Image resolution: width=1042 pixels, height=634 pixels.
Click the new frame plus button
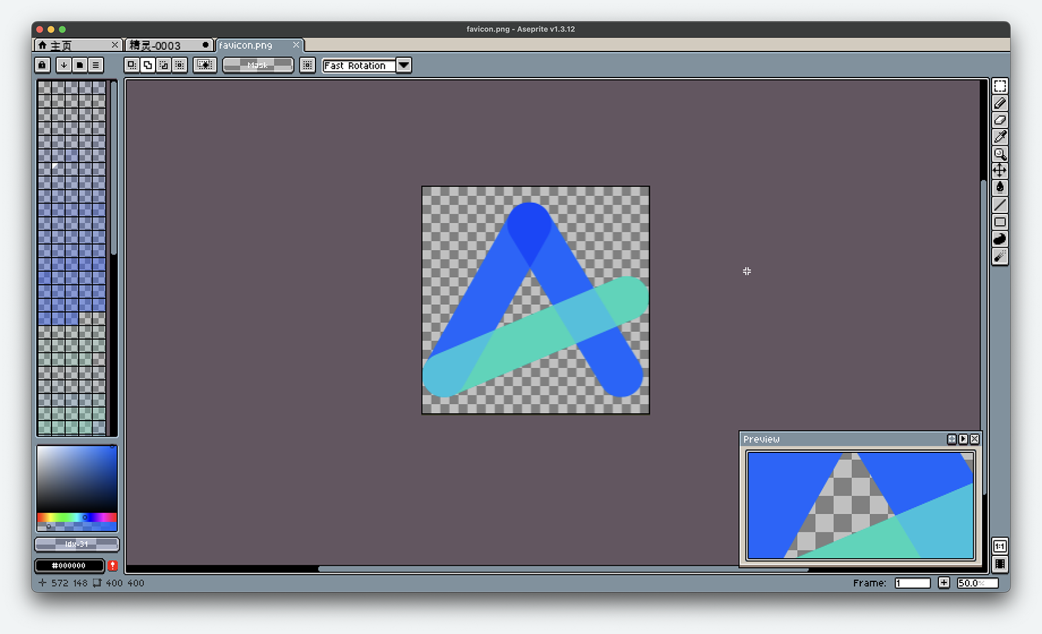(944, 583)
